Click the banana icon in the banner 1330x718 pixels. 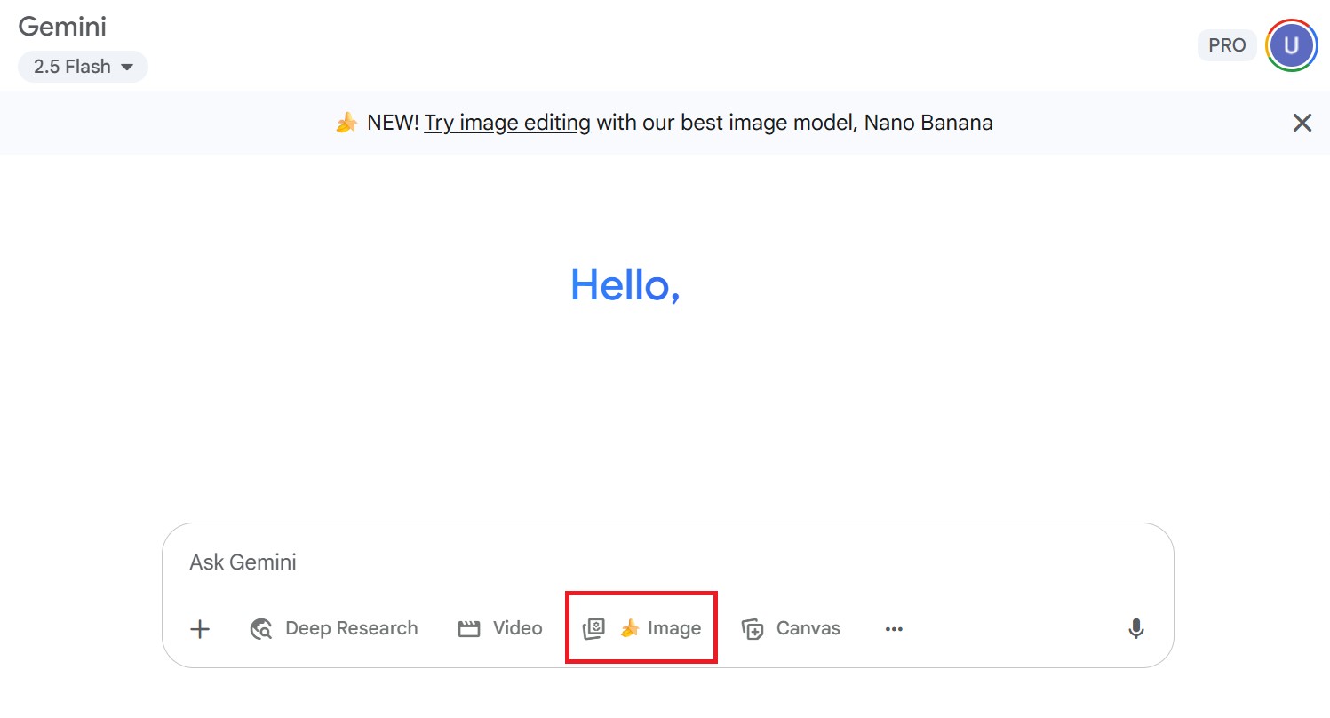[x=346, y=123]
